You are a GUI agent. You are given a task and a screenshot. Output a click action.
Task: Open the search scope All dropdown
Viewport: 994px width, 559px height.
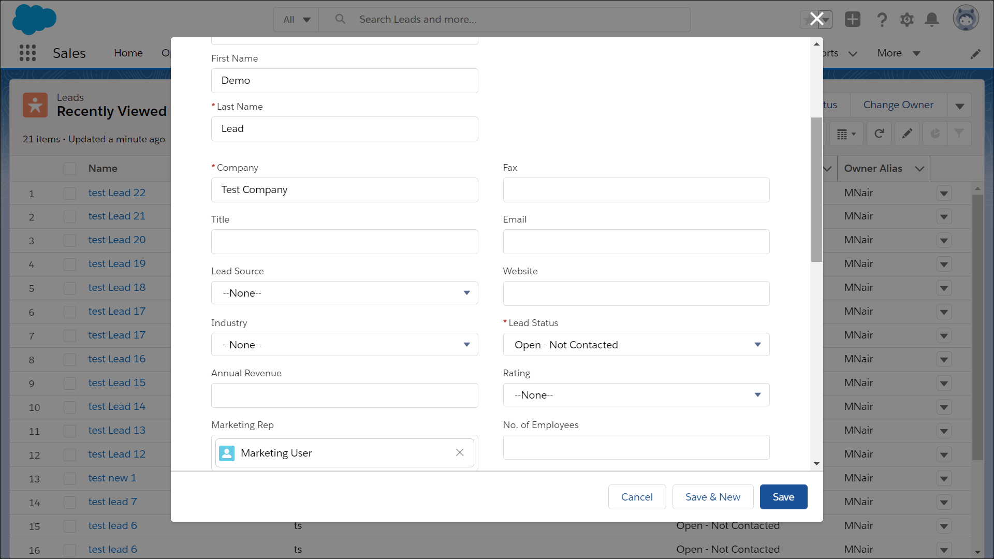296,19
